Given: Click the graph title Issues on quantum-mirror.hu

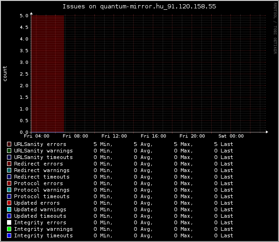Looking at the screenshot, I should point(139,7).
